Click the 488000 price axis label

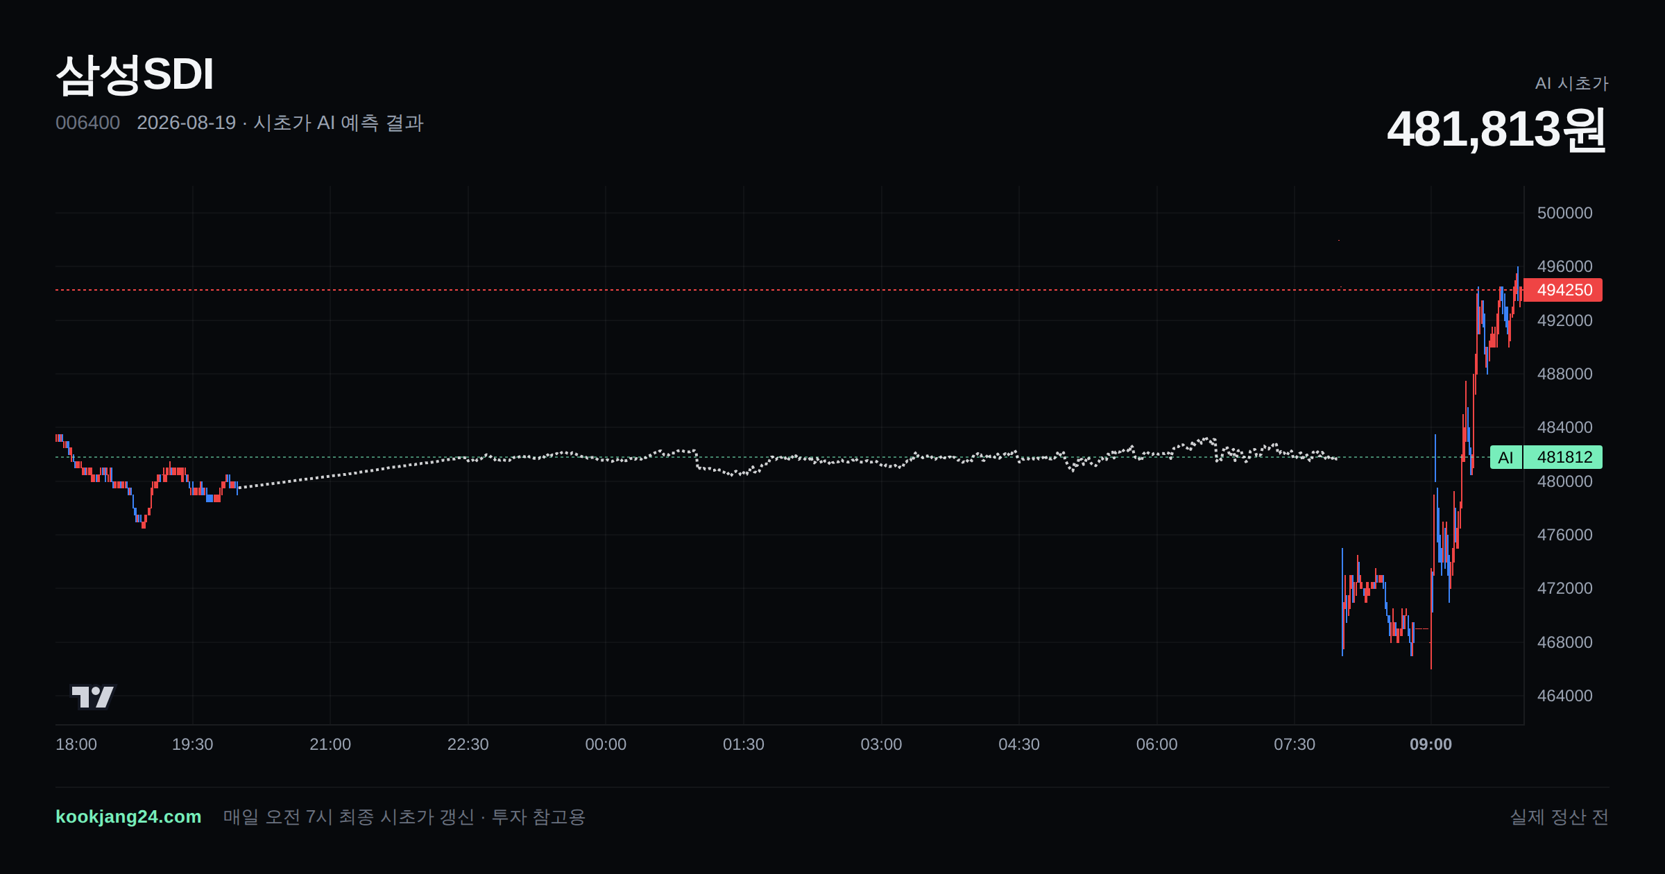[x=1564, y=374]
